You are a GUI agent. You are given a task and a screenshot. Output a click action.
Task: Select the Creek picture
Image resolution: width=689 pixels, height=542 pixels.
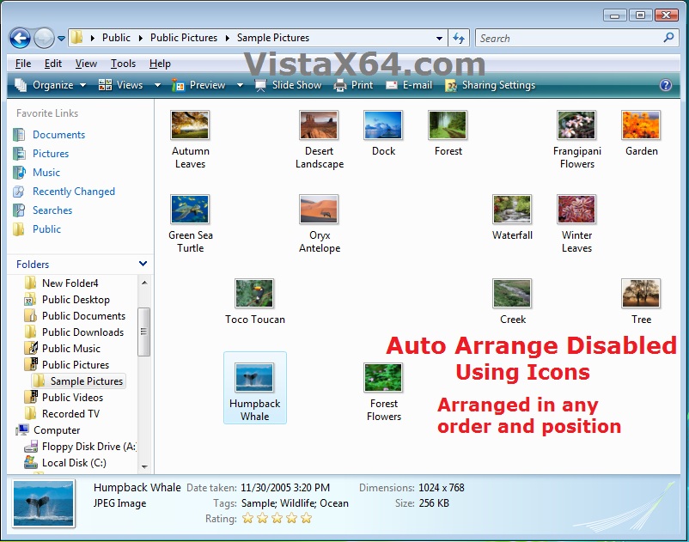click(x=512, y=302)
